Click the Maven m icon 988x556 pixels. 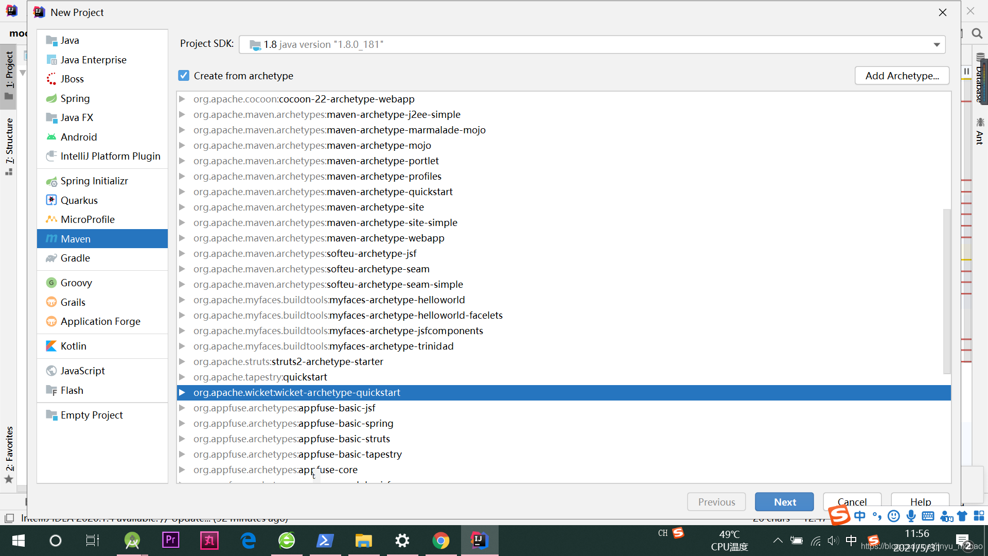[51, 239]
